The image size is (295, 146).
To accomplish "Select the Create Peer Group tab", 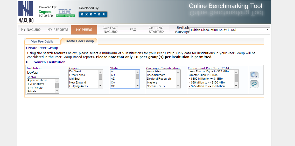I will (x=79, y=41).
